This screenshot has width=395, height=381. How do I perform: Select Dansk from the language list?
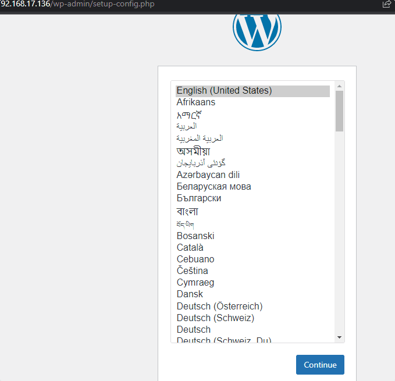252,294
